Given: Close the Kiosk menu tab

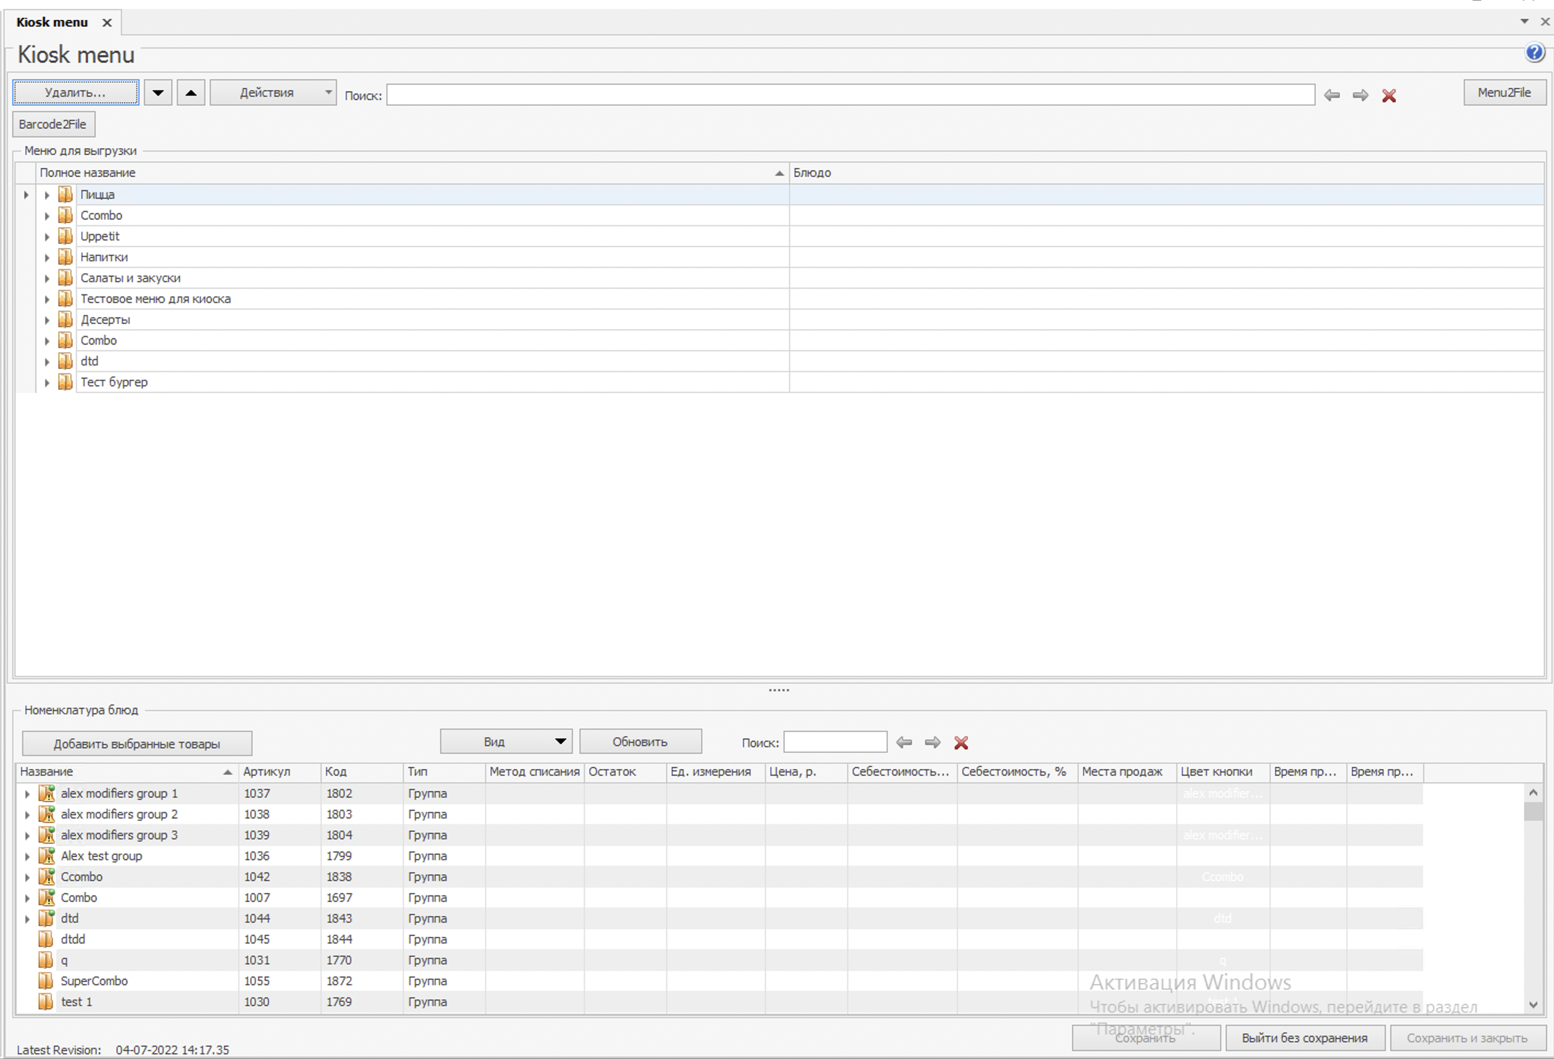Looking at the screenshot, I should [x=106, y=22].
